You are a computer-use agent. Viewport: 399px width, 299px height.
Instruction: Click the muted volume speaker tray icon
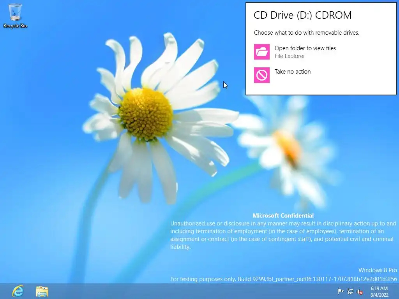(360, 292)
